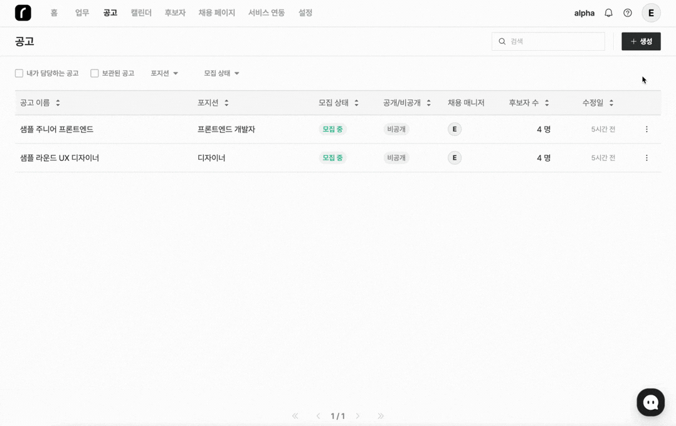Open the chat support widget
The height and width of the screenshot is (426, 676).
click(650, 402)
